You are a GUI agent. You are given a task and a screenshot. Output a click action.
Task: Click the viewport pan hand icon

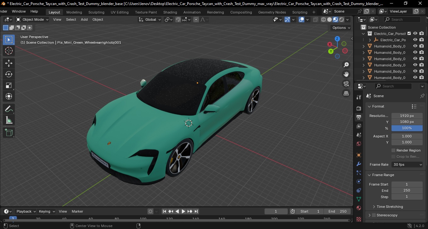(346, 74)
